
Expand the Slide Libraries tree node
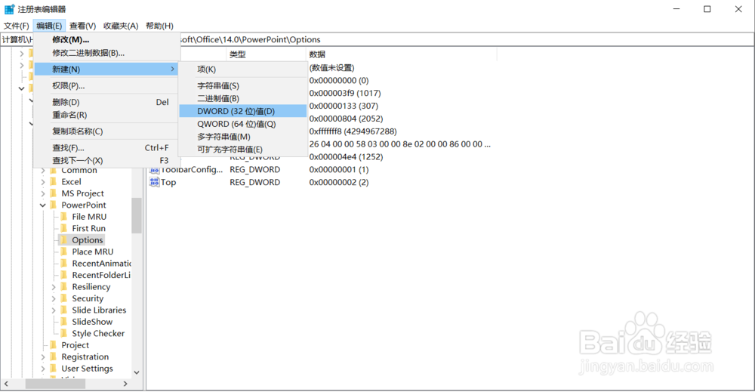pos(54,310)
